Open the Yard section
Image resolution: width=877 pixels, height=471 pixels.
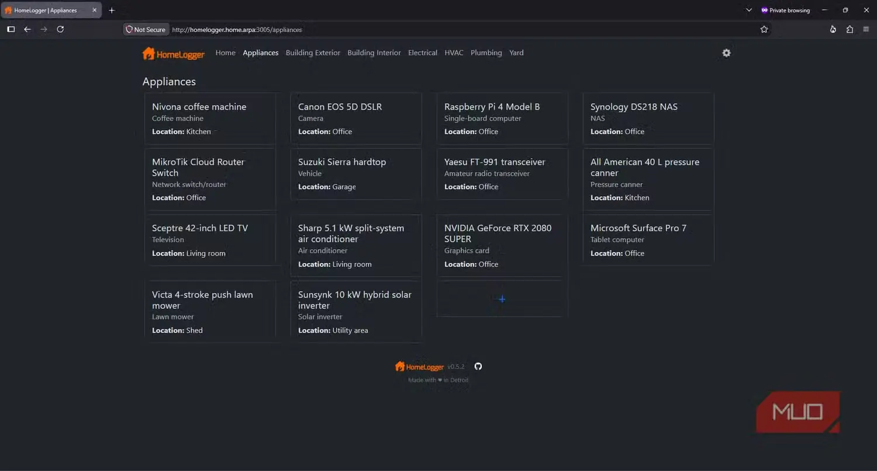pos(516,53)
